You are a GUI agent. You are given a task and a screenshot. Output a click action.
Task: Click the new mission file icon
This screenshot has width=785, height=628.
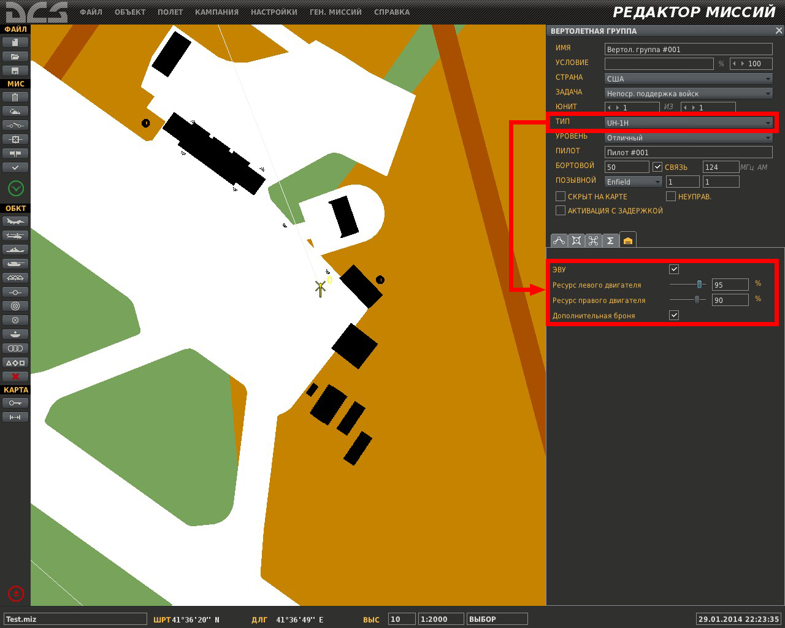[15, 42]
